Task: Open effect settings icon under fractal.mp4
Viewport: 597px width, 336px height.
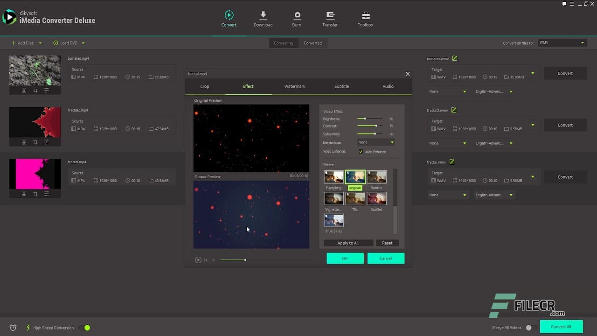Action: (x=46, y=194)
